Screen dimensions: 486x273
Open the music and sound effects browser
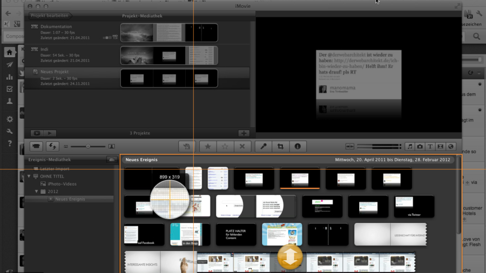click(x=410, y=146)
